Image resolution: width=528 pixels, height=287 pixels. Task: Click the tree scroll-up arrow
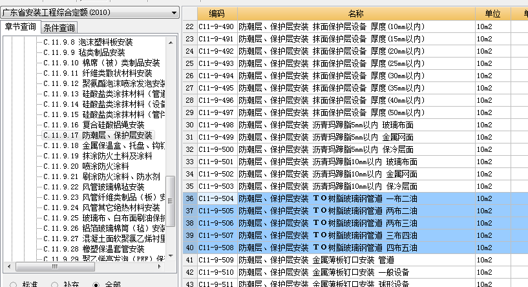pos(171,43)
